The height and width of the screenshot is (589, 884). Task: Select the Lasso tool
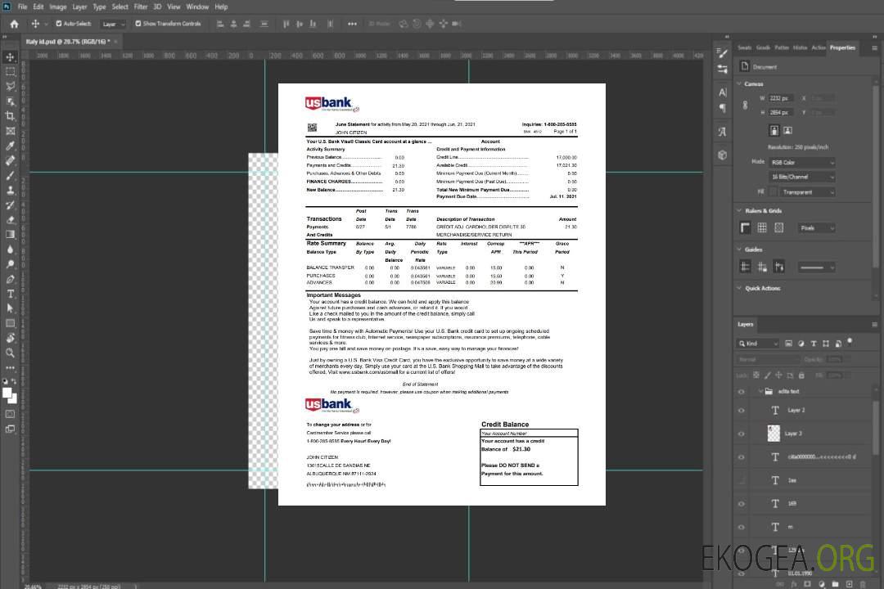10,86
